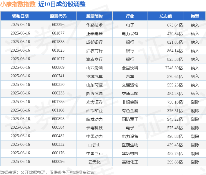Select stock name 成都银行
The height and width of the screenshot is (175, 206).
point(94,42)
